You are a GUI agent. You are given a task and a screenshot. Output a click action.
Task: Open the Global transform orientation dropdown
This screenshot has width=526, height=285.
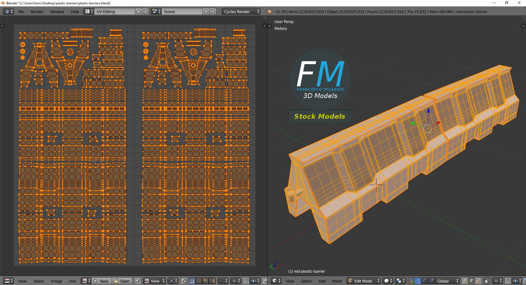447,281
